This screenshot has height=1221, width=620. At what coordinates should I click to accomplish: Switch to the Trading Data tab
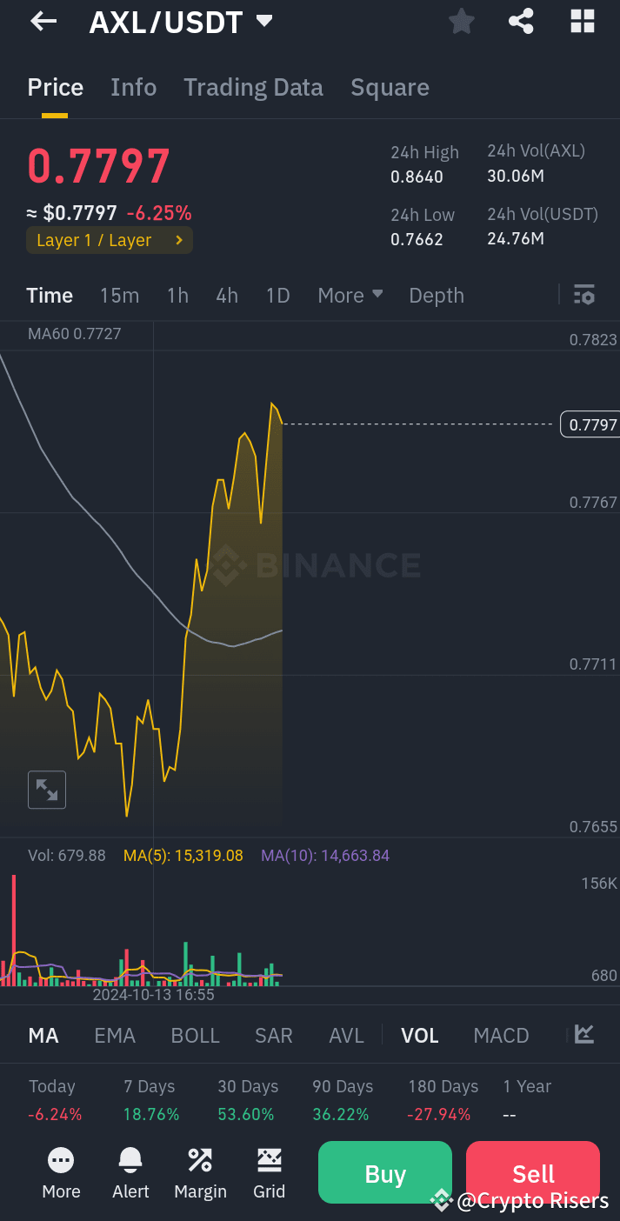pos(253,87)
